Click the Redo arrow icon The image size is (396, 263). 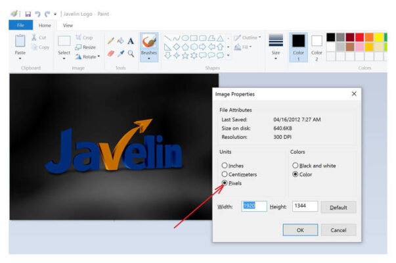[x=47, y=14]
